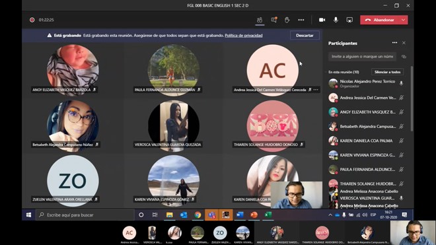The height and width of the screenshot is (245, 436).
Task: Click the Abandonar button to leave
Action: click(380, 20)
